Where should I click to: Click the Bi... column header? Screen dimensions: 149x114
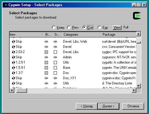coord(48,35)
